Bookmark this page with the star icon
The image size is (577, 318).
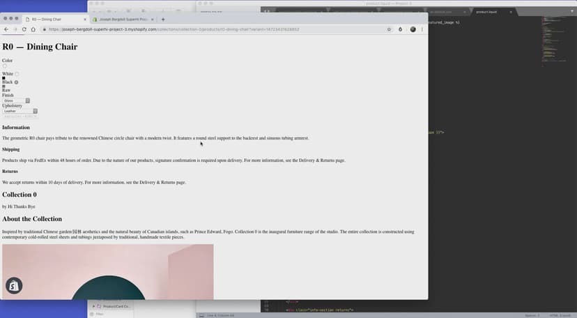(x=390, y=29)
